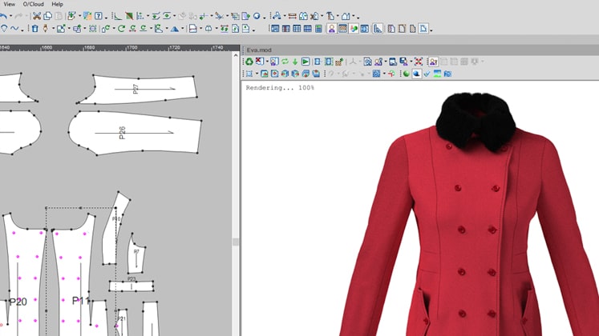Click the green play simulation button
599x336 pixels.
pyautogui.click(x=306, y=62)
